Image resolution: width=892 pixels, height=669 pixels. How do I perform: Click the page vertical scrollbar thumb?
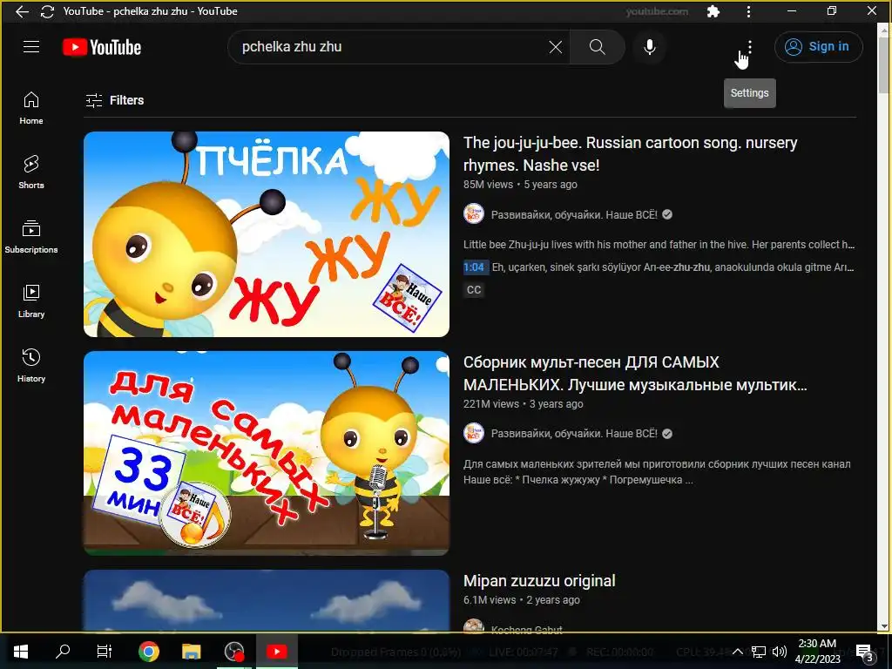[x=883, y=65]
